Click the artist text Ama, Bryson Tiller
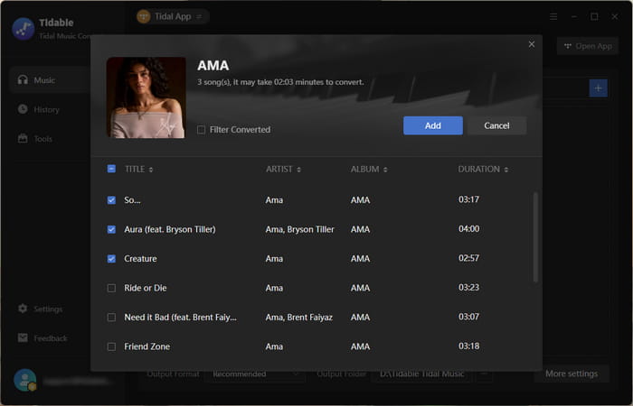This screenshot has width=633, height=406. pyautogui.click(x=300, y=229)
